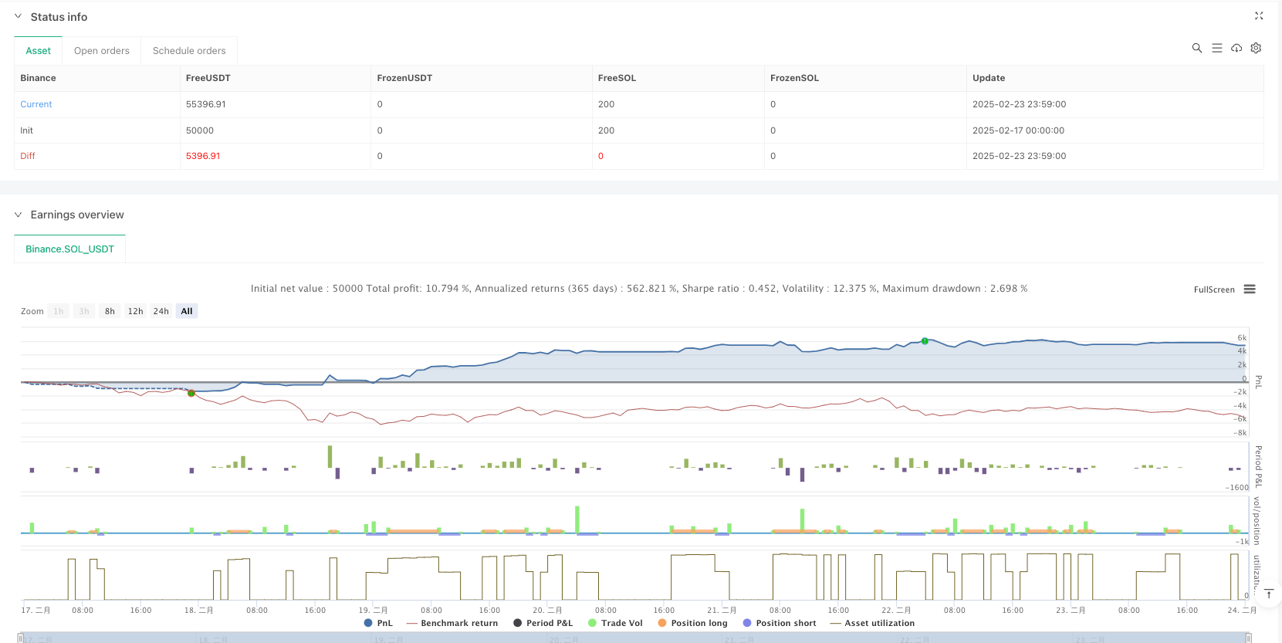Click the search icon in Status info
Image resolution: width=1282 pixels, height=643 pixels.
point(1196,48)
